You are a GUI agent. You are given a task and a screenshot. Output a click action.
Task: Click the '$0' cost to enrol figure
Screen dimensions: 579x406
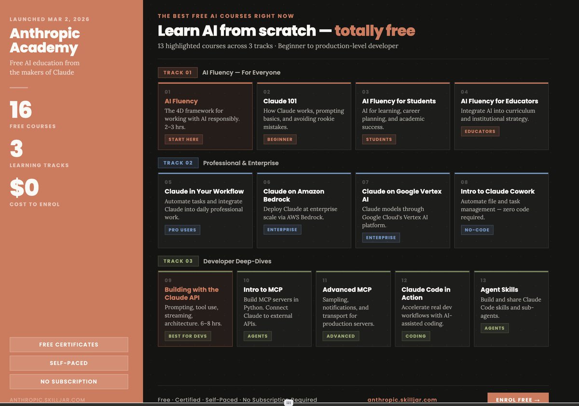(24, 188)
